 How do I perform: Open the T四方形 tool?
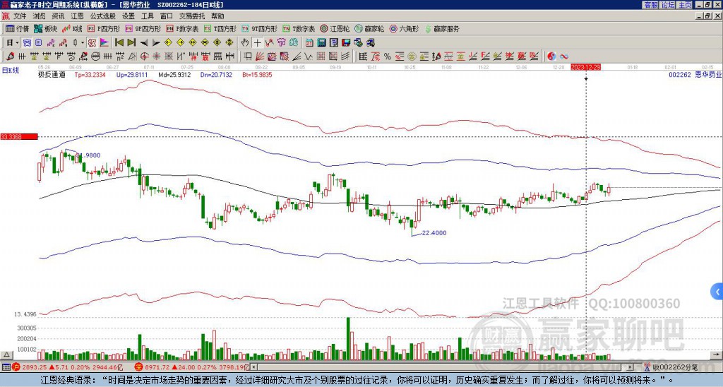tap(220, 28)
